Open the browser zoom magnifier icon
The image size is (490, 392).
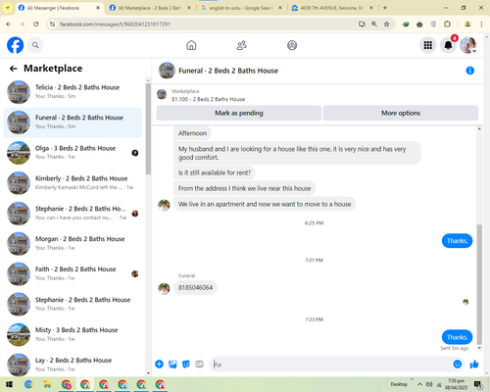(374, 24)
